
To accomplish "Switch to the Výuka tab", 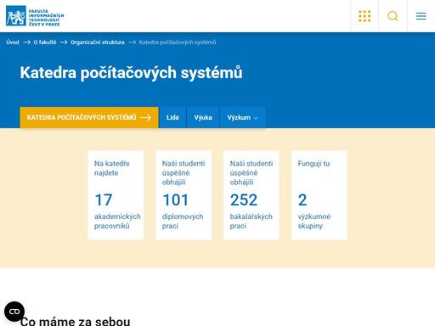I will 203,117.
